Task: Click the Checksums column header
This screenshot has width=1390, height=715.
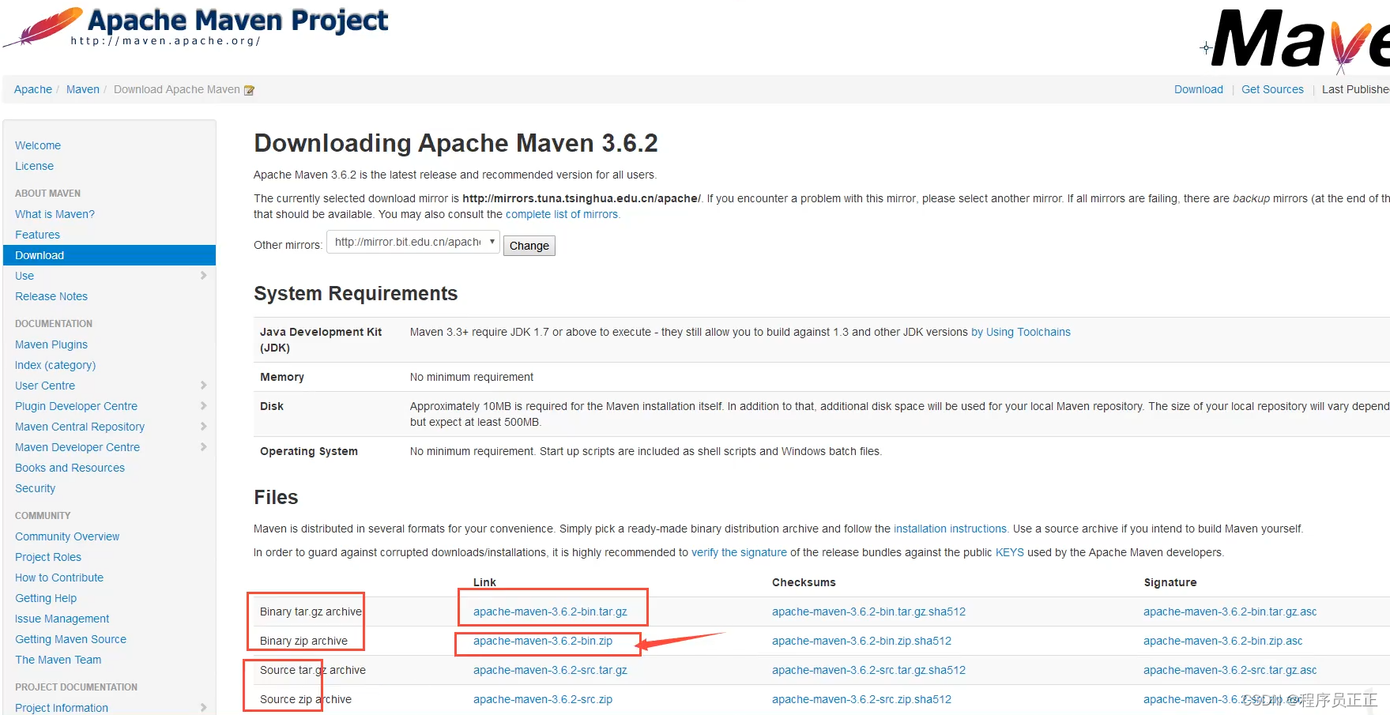Action: click(804, 582)
